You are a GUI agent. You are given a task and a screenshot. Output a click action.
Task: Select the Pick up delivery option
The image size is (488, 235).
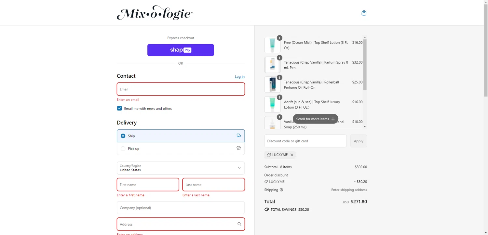click(181, 149)
